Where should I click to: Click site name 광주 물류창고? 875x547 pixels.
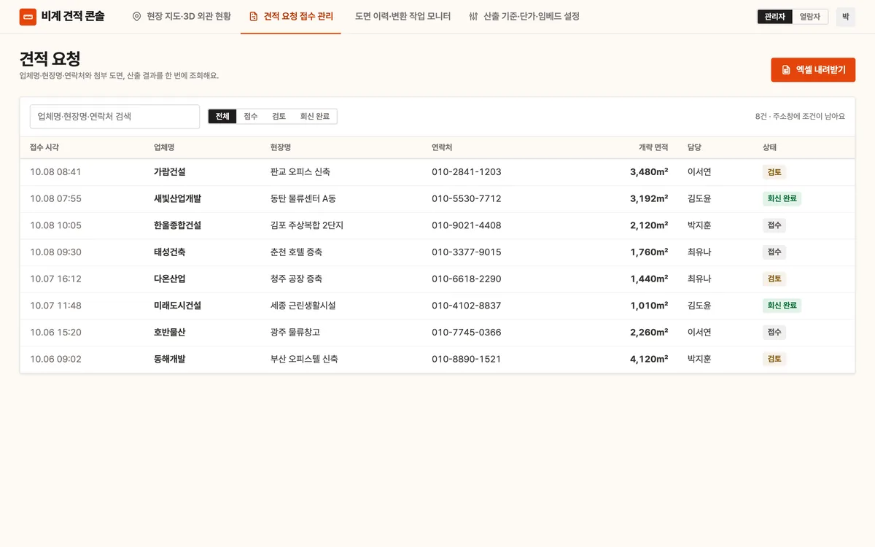295,332
